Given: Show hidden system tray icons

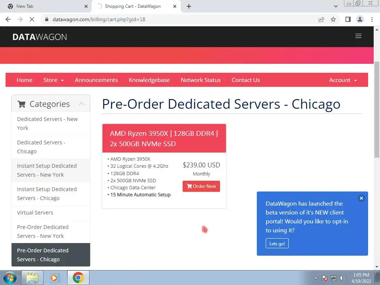Looking at the screenshot, I should (x=315, y=278).
